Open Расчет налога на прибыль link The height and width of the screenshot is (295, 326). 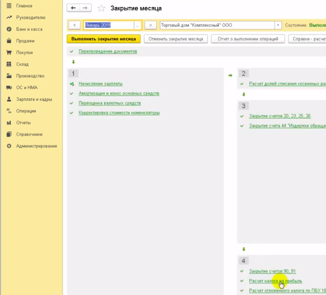tap(275, 281)
